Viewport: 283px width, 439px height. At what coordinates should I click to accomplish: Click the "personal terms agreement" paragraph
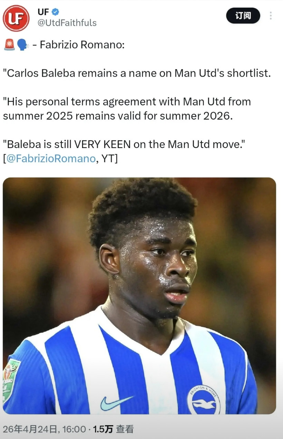click(127, 108)
